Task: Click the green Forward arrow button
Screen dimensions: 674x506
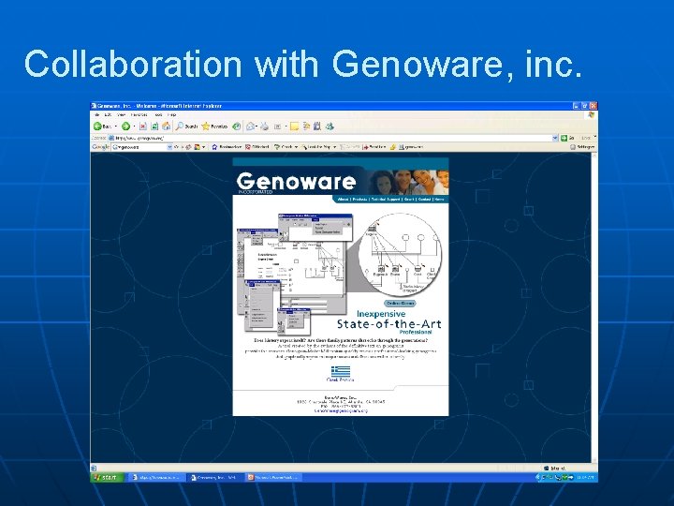Action: (x=125, y=126)
